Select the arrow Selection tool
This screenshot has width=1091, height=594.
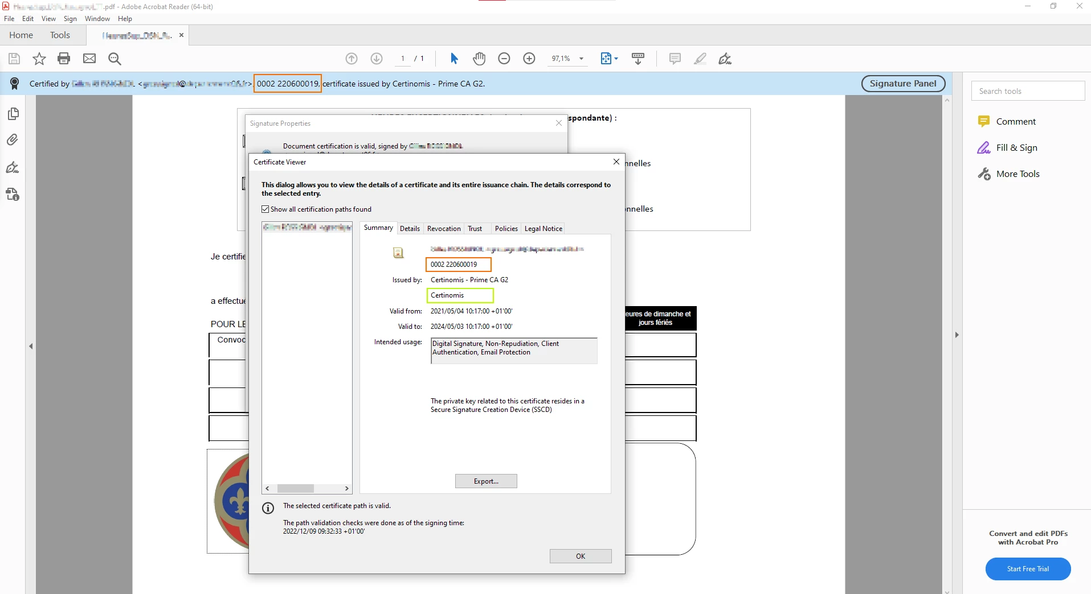point(454,59)
